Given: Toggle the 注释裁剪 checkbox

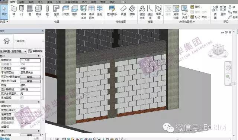Looking at the screenshot, I should click(x=22, y=114).
